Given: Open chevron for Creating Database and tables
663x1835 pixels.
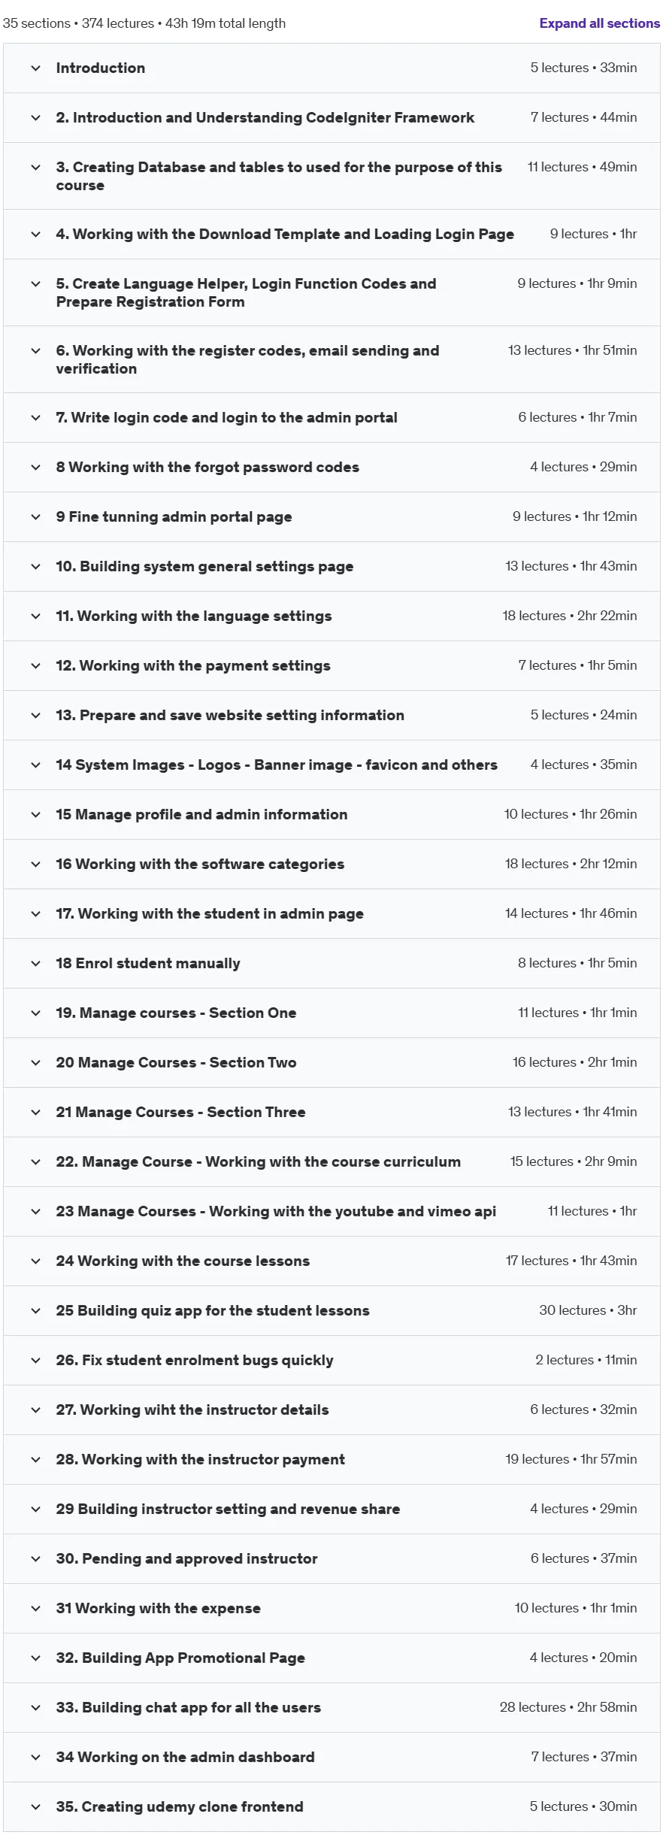Looking at the screenshot, I should click(x=35, y=168).
